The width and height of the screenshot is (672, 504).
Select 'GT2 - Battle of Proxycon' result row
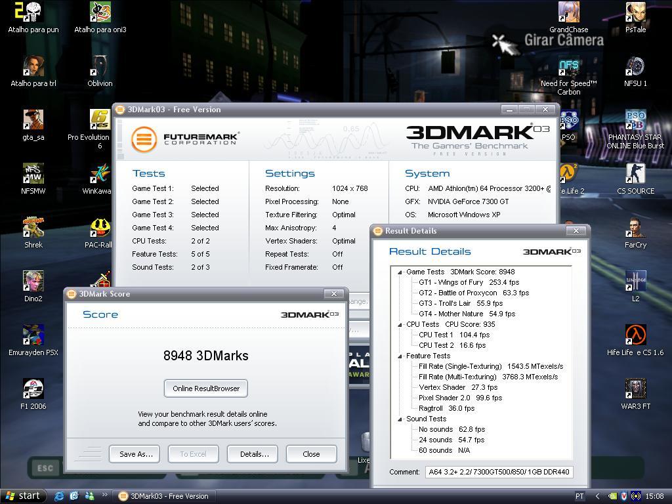(474, 293)
